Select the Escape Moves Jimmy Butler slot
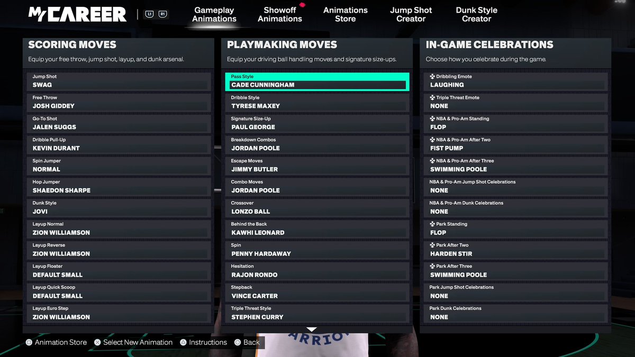Screen dimensions: 635x357 pyautogui.click(x=317, y=166)
